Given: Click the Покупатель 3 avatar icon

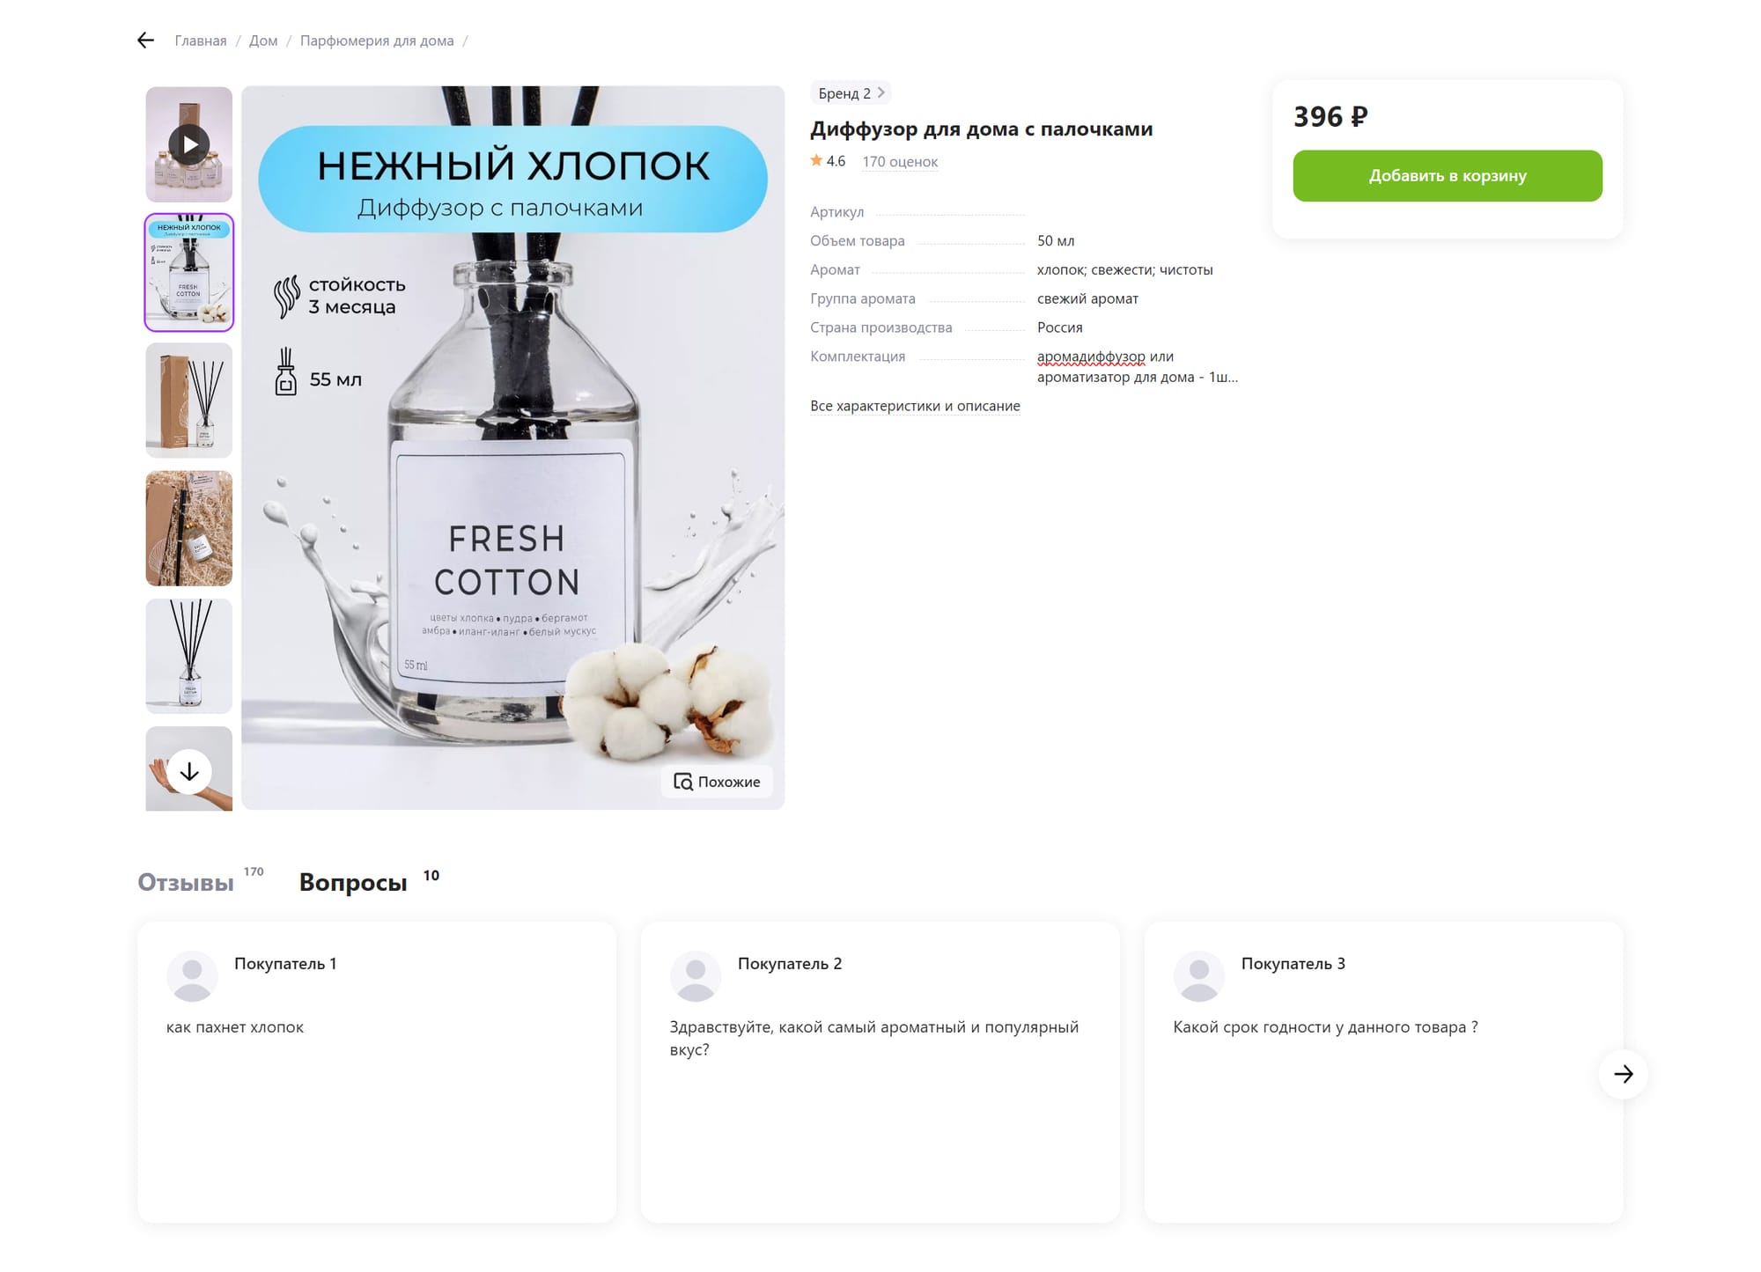Looking at the screenshot, I should (1199, 976).
